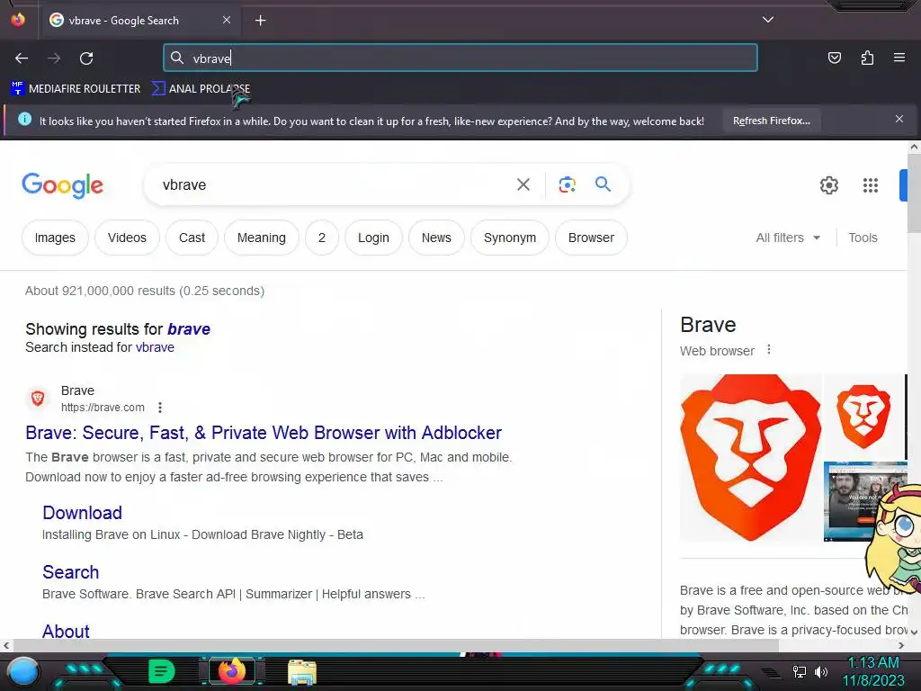Image resolution: width=921 pixels, height=691 pixels.
Task: Select the Browser filter chip
Action: (592, 238)
